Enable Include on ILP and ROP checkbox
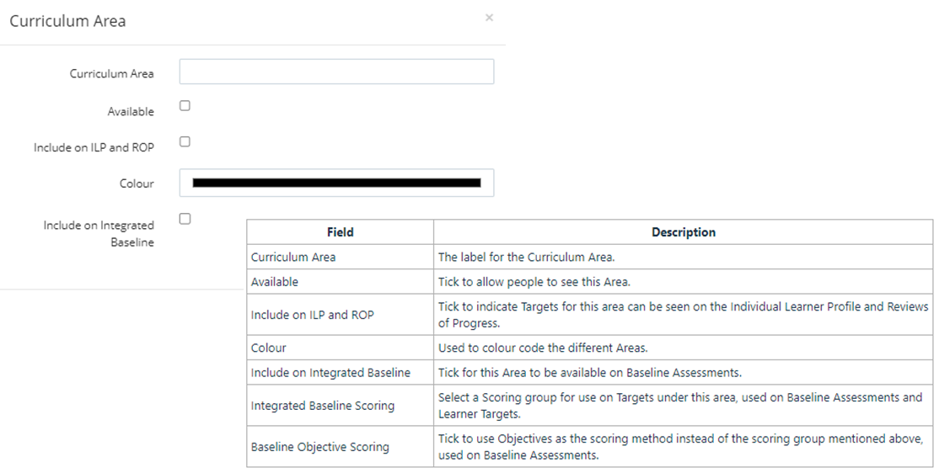 [x=185, y=141]
